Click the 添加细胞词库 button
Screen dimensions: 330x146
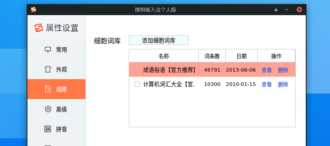coord(159,40)
